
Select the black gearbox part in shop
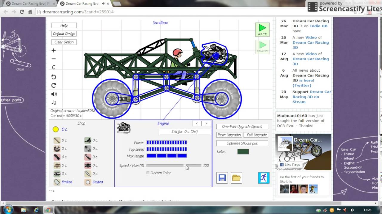(88, 165)
